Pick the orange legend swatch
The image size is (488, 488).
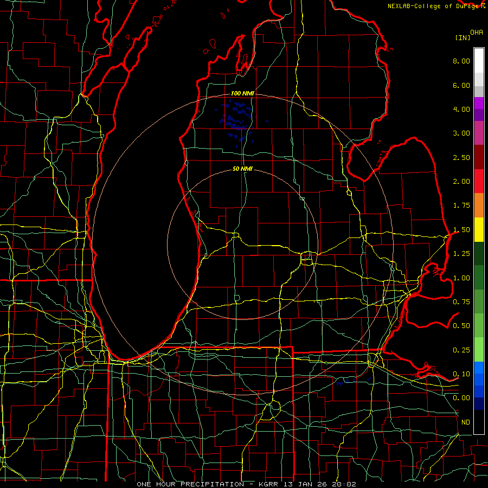click(x=479, y=206)
